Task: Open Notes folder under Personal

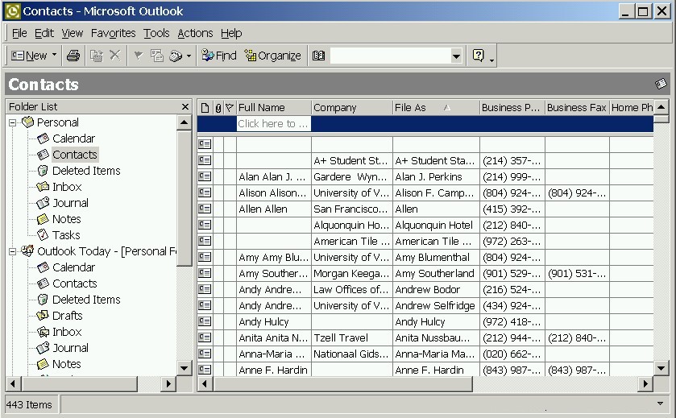Action: click(x=66, y=219)
